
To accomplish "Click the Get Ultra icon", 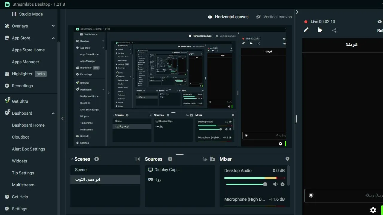I will coord(7,101).
